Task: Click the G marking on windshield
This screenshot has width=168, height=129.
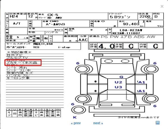Action: click(x=121, y=77)
